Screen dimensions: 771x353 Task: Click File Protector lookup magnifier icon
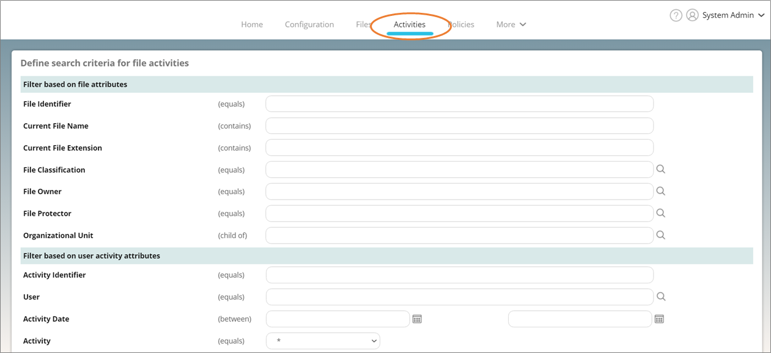pos(660,213)
